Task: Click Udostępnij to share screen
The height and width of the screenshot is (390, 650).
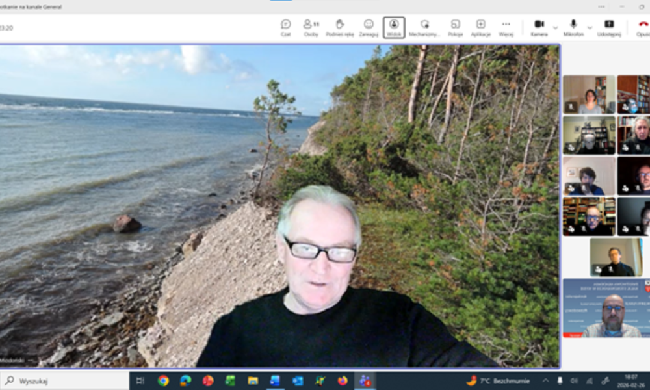Action: pos(609,27)
